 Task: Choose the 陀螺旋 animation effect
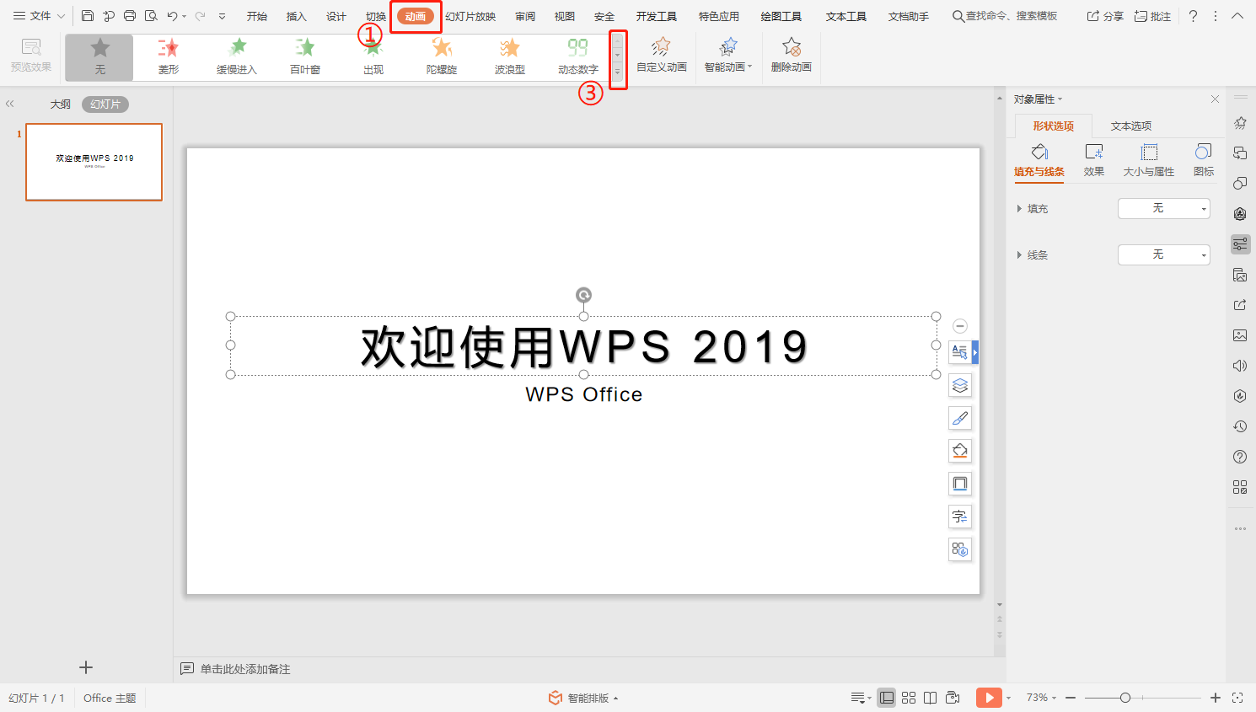coord(442,56)
